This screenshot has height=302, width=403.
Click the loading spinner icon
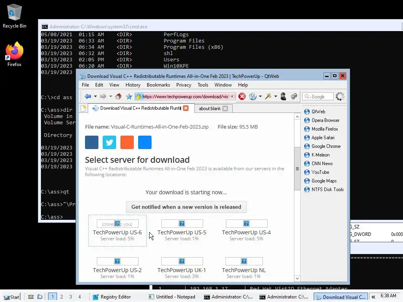(340, 97)
